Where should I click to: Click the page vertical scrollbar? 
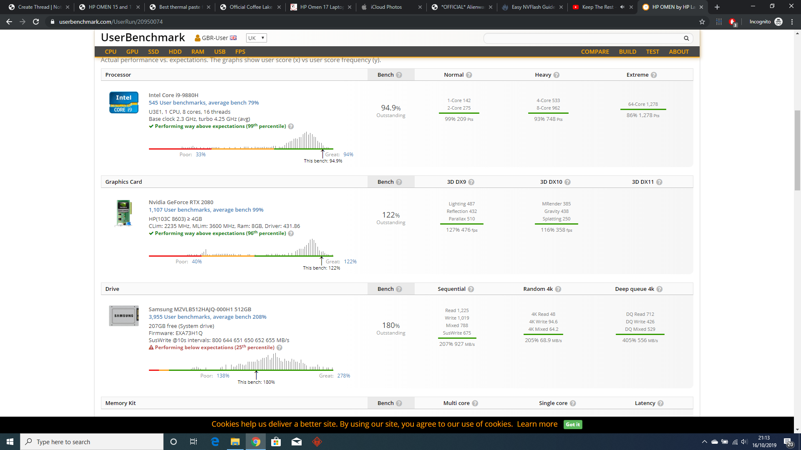coord(797,150)
